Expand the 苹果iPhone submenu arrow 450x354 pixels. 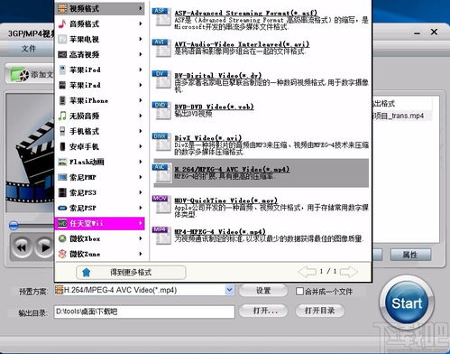tap(141, 100)
